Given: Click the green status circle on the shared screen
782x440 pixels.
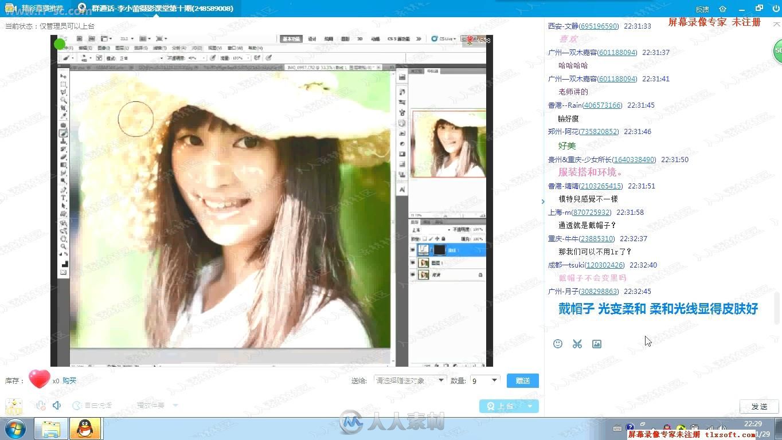Looking at the screenshot, I should [x=60, y=43].
